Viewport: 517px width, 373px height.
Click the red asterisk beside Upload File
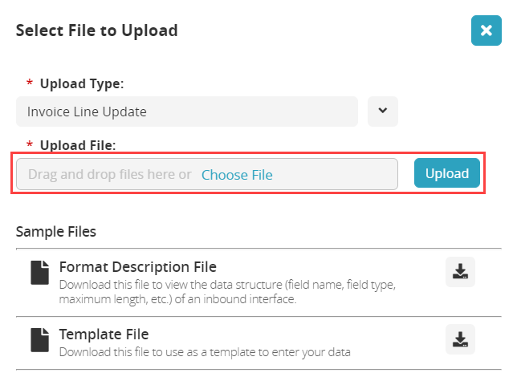pos(30,146)
